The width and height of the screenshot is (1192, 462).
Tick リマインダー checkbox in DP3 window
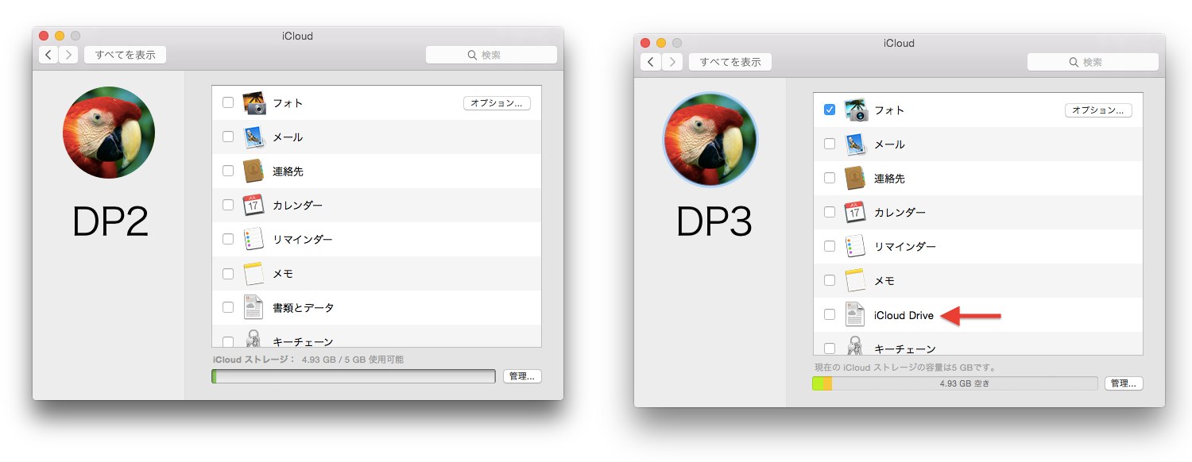(x=830, y=246)
